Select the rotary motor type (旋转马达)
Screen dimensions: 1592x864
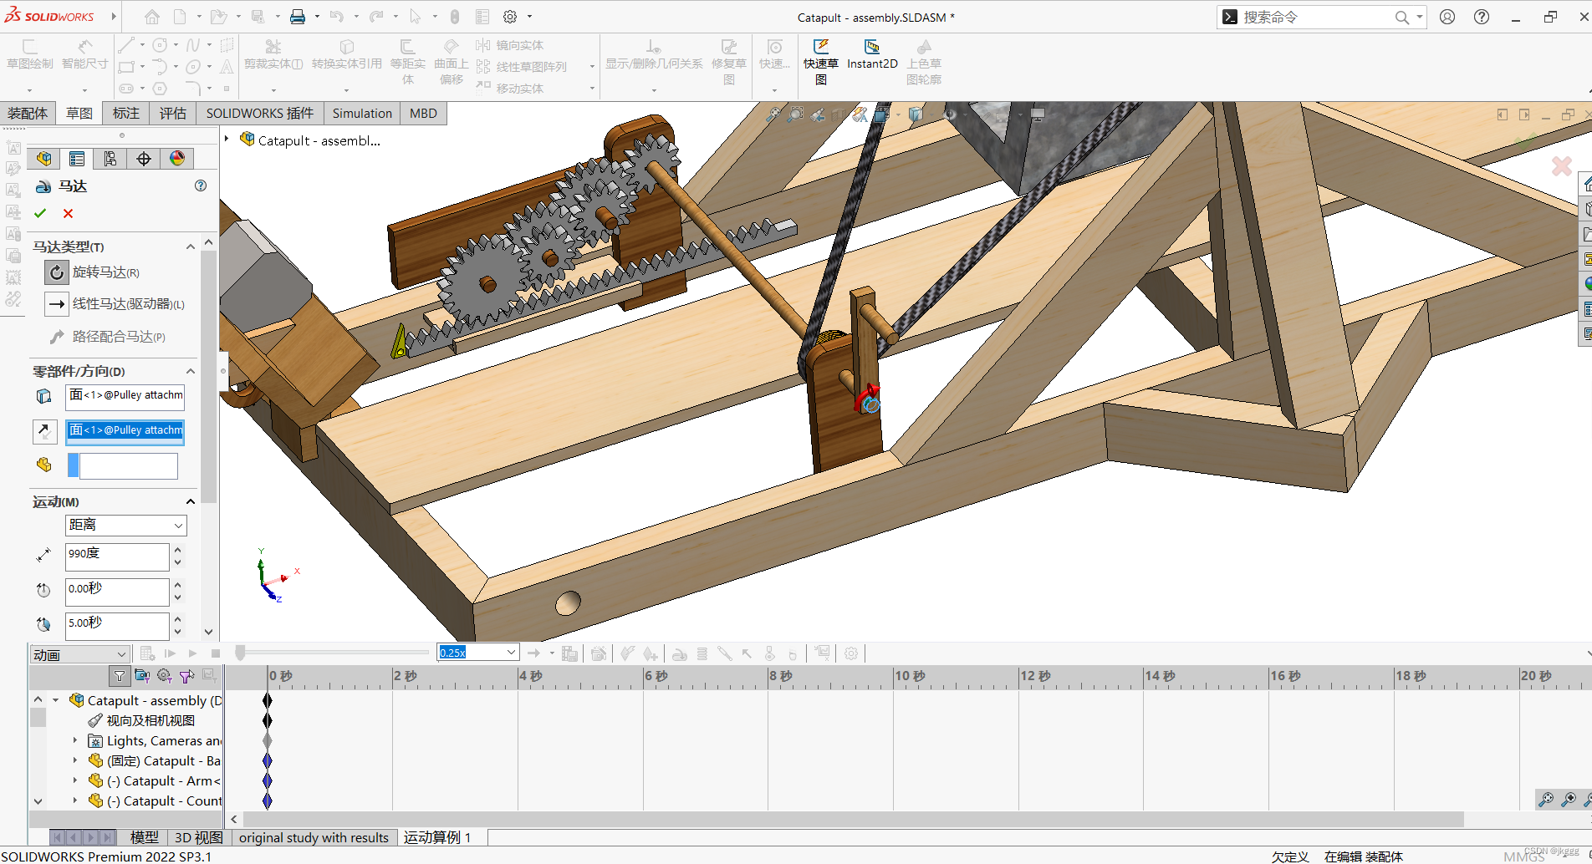tap(56, 272)
